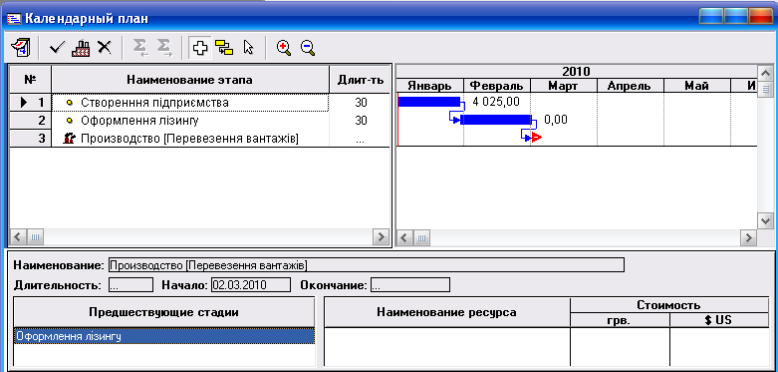Click the Апрель month header
Viewport: 778px width, 372px height.
point(630,86)
